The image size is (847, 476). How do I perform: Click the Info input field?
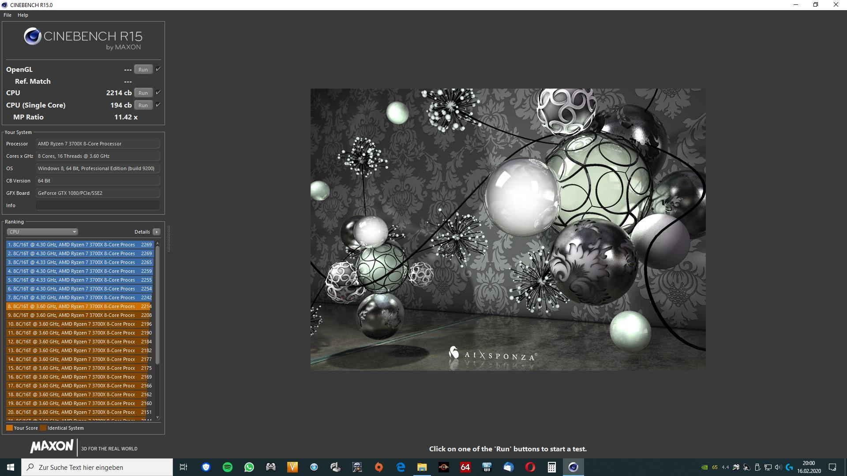[98, 205]
